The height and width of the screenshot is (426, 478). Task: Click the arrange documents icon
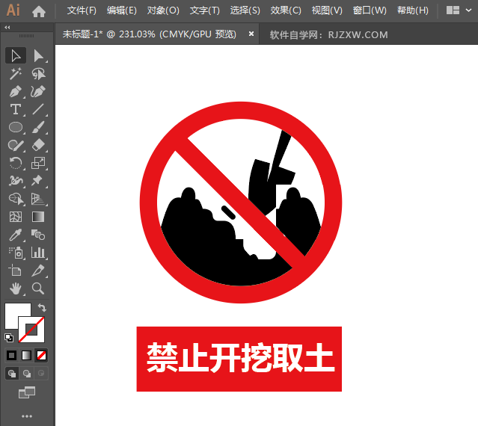click(453, 10)
